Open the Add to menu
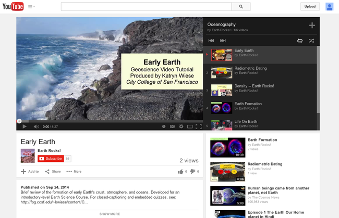This screenshot has height=218, width=339. [30, 171]
